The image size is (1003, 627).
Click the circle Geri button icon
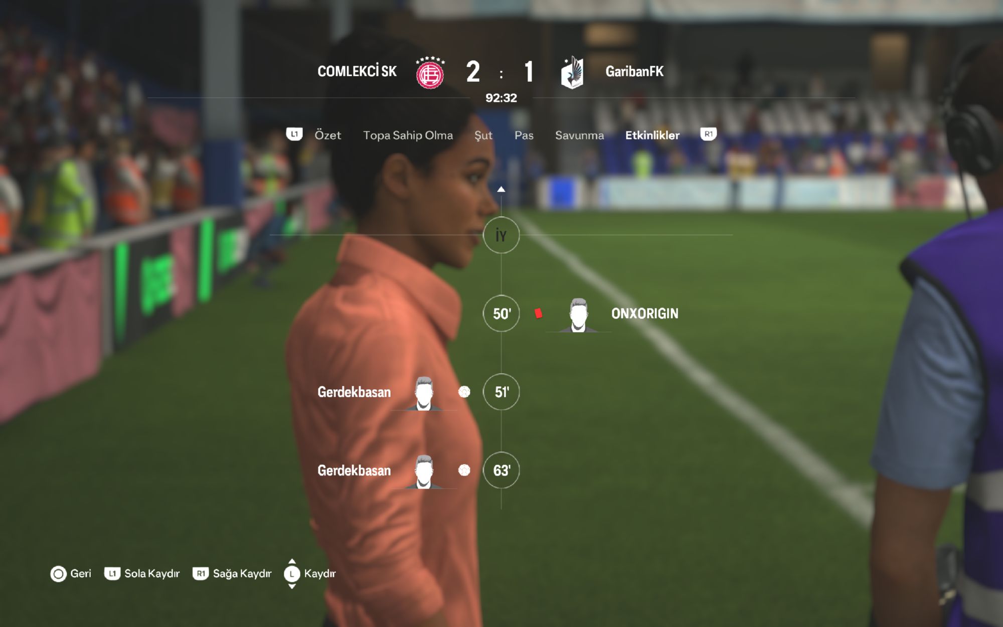click(58, 574)
